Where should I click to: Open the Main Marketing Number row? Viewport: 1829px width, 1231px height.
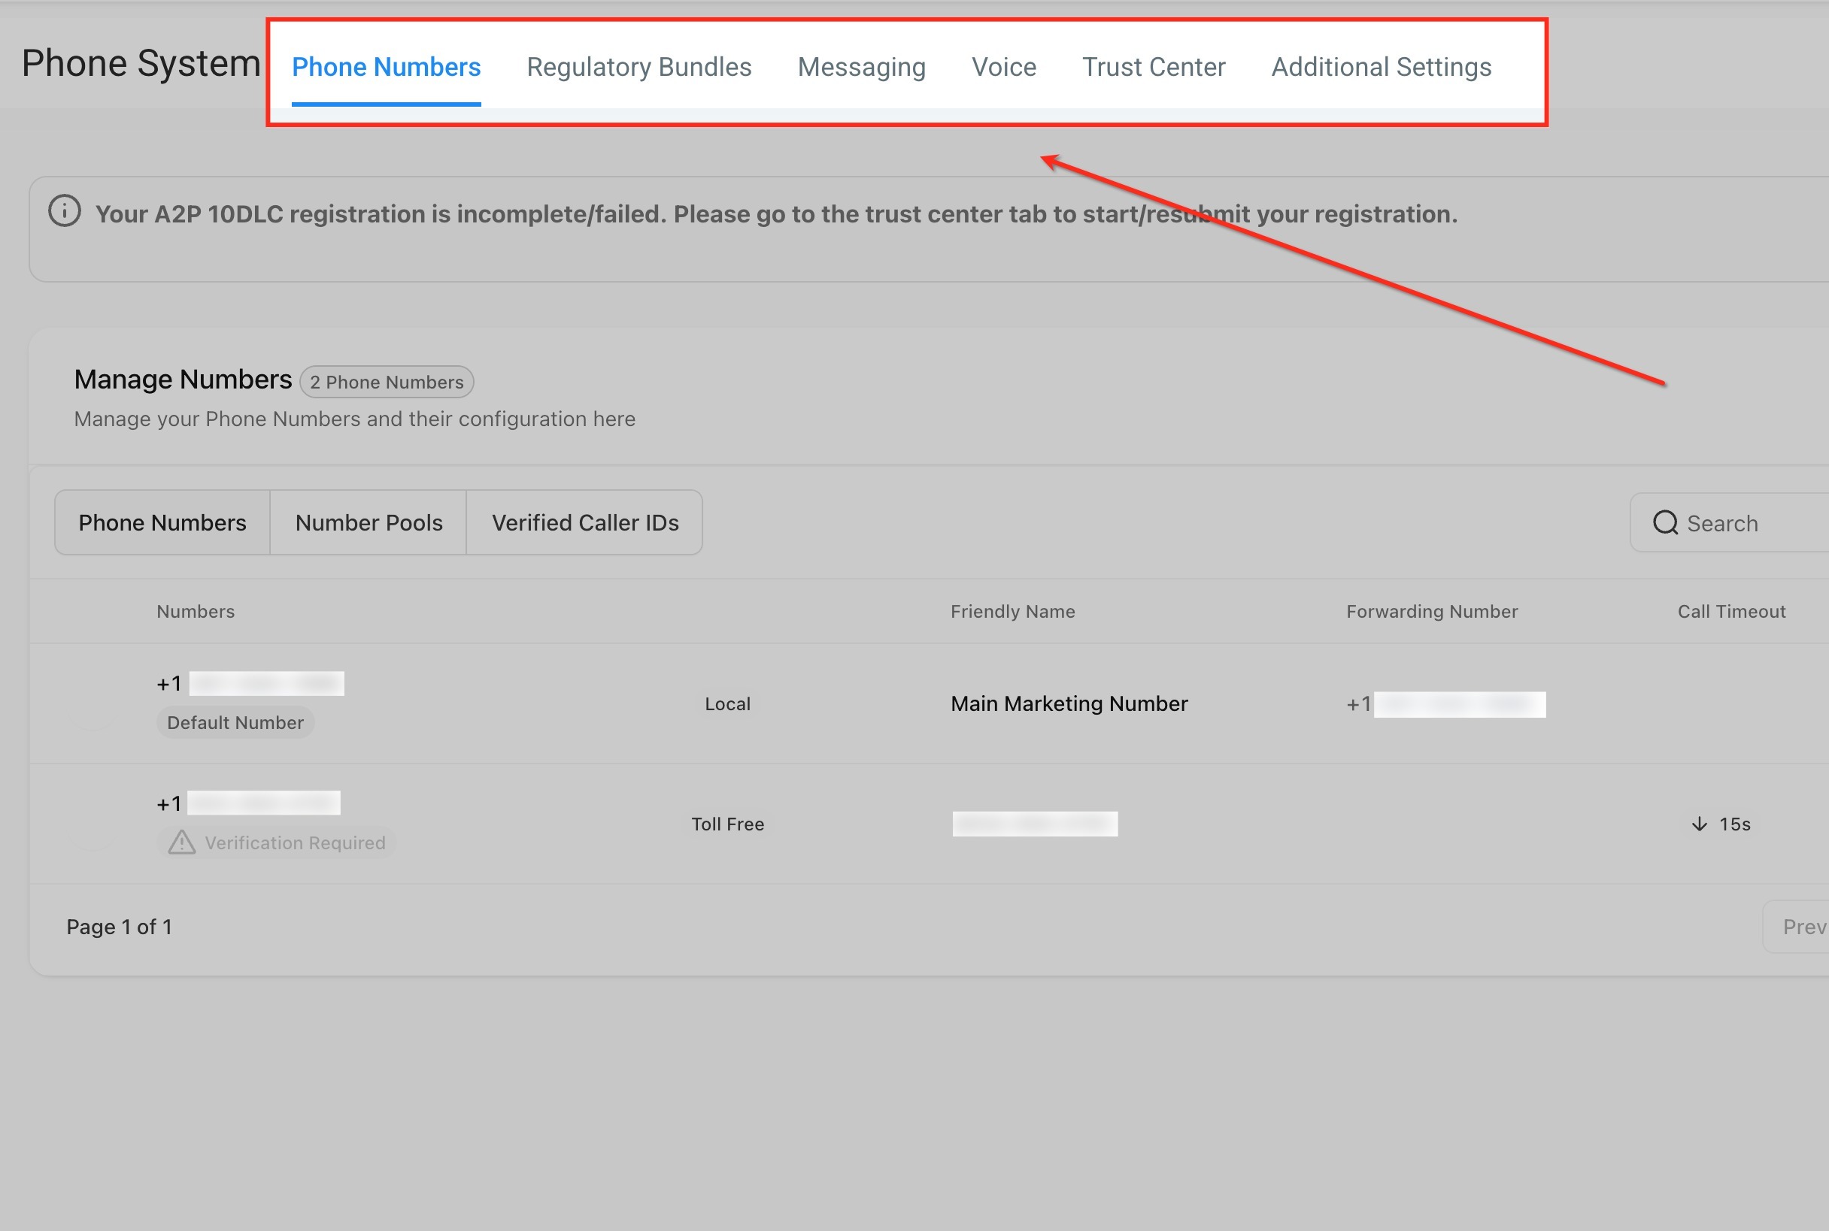[1069, 703]
